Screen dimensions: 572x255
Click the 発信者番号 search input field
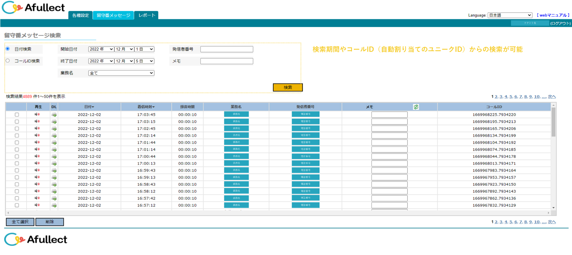[x=227, y=49]
